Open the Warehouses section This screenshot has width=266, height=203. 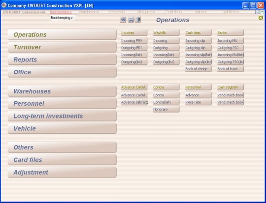(x=62, y=91)
